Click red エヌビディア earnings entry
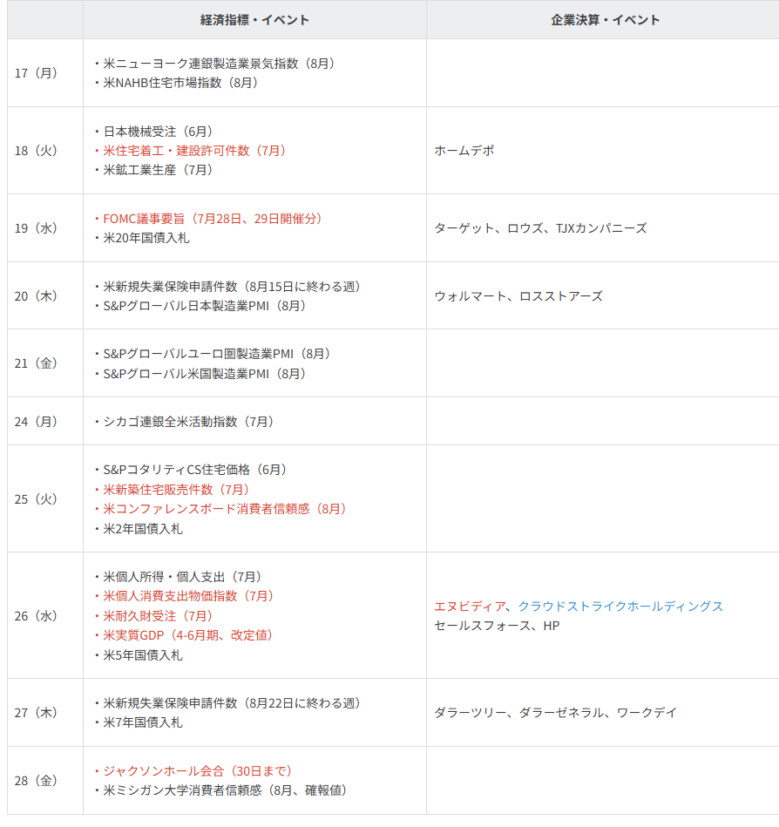The height and width of the screenshot is (827, 779). click(470, 606)
